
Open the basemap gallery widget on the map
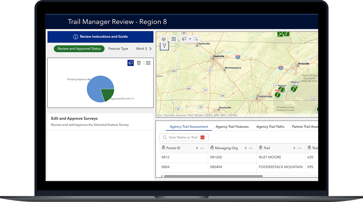click(173, 38)
